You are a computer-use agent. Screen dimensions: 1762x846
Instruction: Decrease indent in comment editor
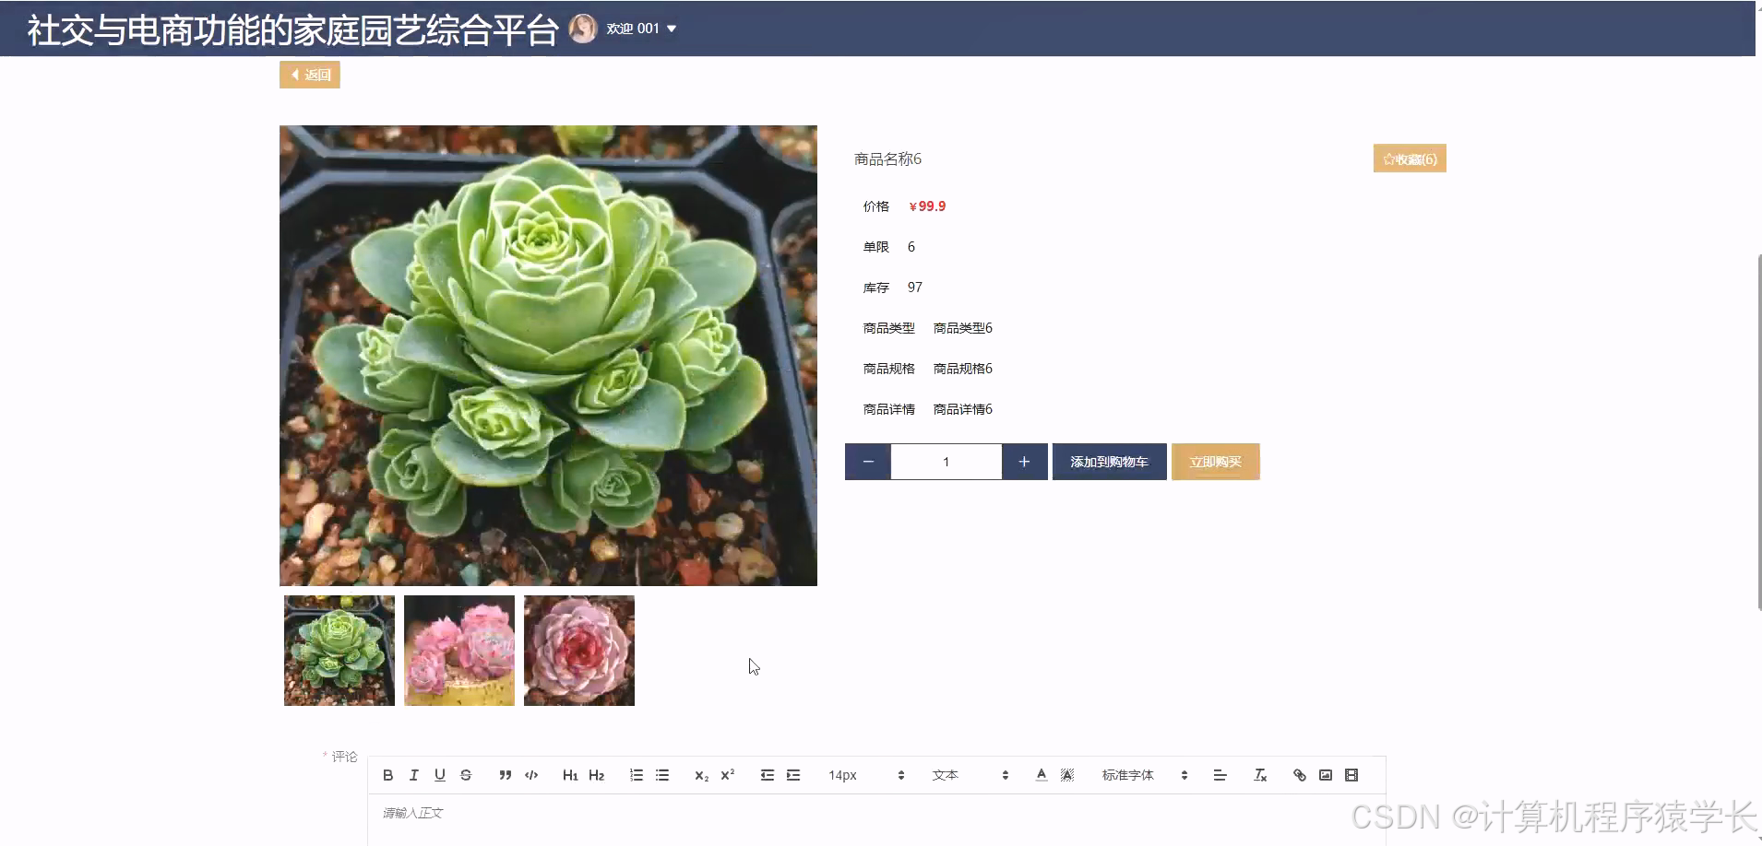pyautogui.click(x=767, y=775)
